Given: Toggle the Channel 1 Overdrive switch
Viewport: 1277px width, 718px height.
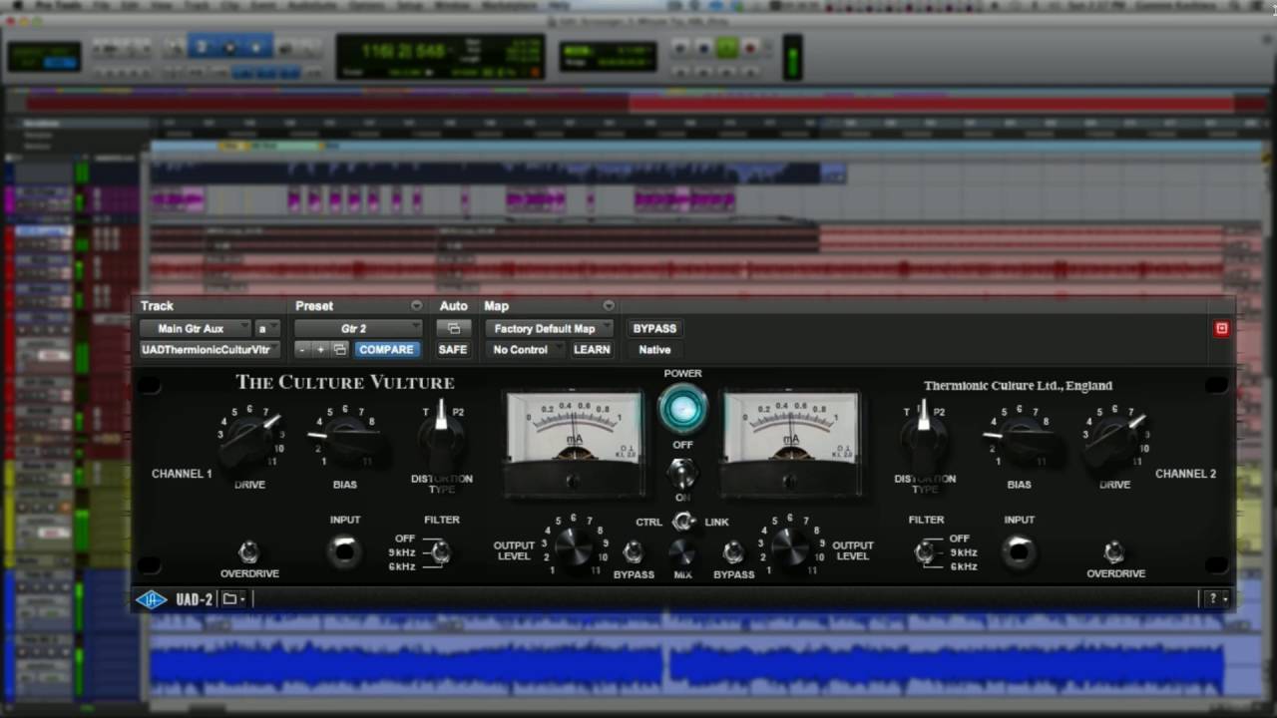Looking at the screenshot, I should tap(248, 551).
